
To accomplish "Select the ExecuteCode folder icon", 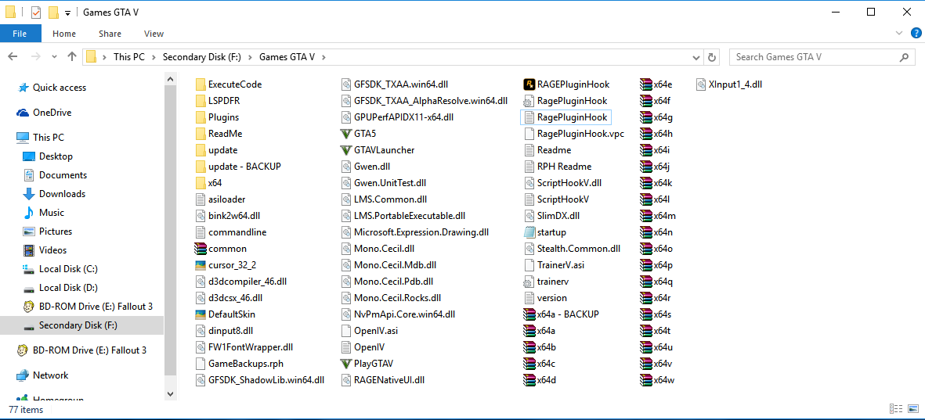I will pyautogui.click(x=201, y=84).
